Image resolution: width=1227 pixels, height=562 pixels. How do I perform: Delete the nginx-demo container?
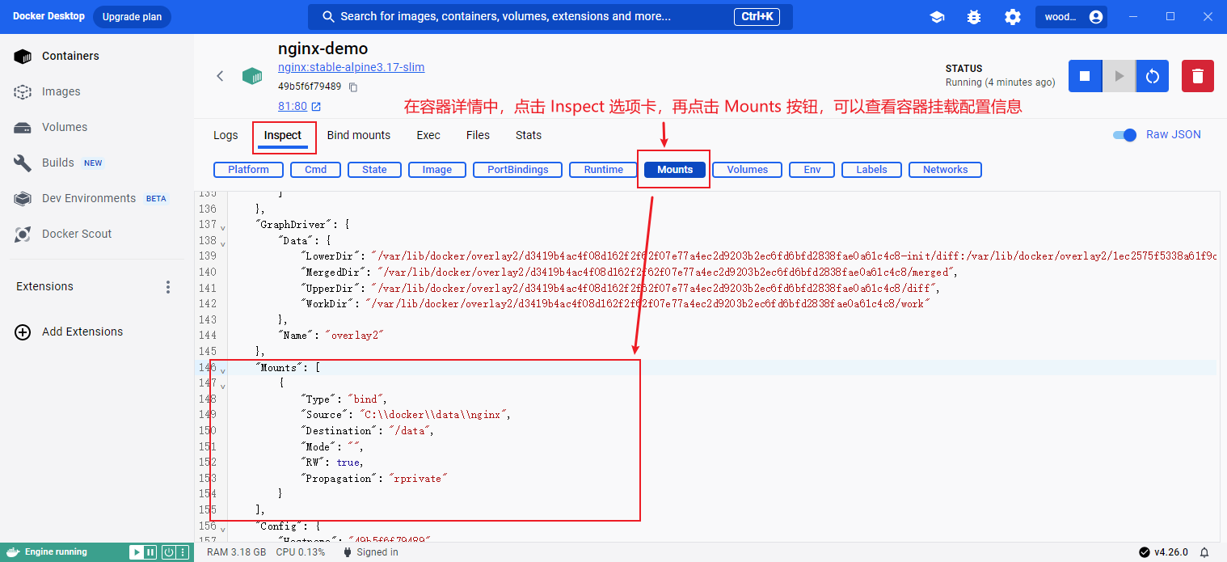coord(1198,76)
